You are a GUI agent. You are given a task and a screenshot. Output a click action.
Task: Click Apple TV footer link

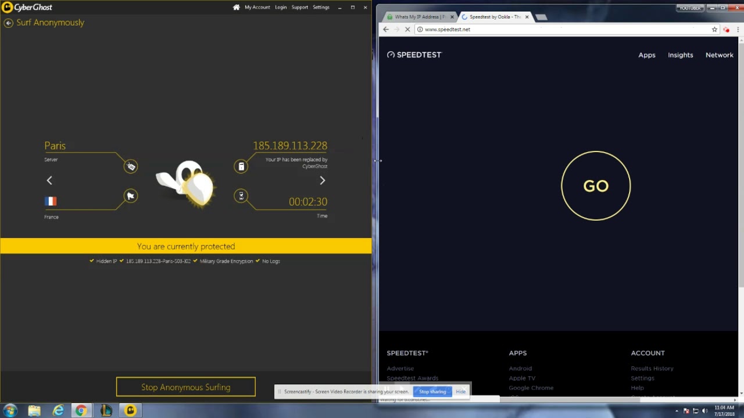click(x=522, y=378)
